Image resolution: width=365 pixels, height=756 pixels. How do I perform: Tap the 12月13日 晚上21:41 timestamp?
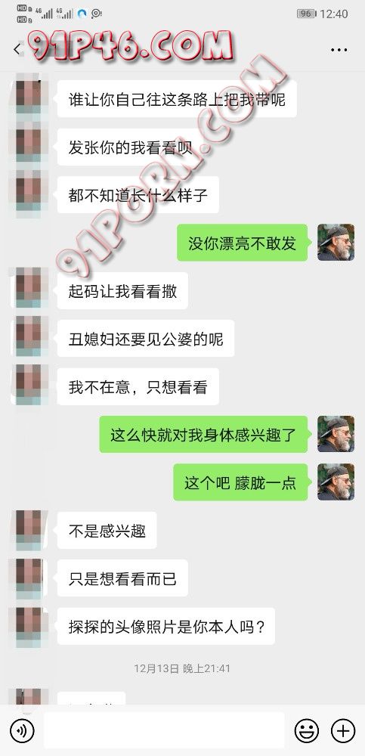pyautogui.click(x=182, y=669)
